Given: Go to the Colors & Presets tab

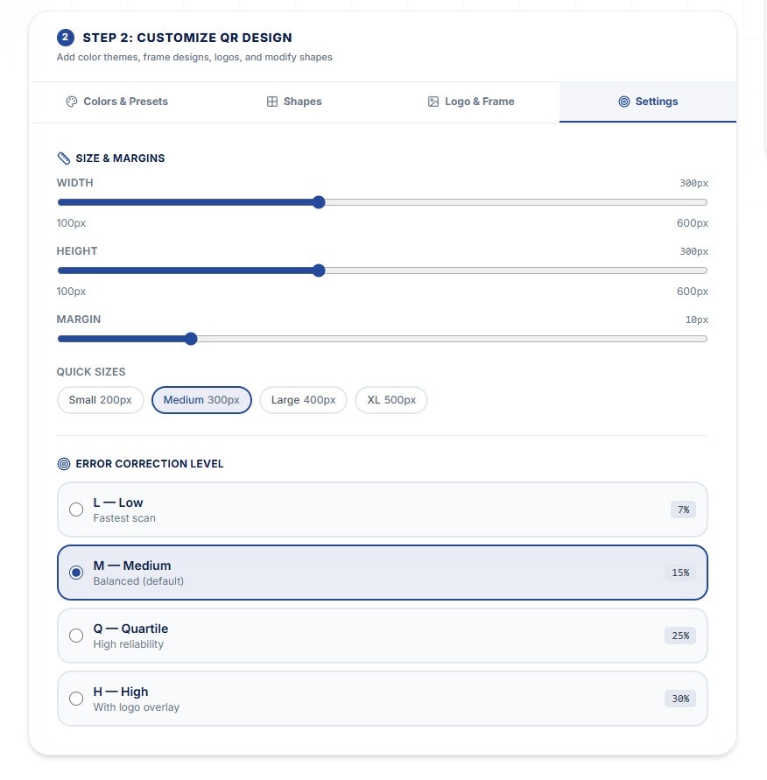Looking at the screenshot, I should click(x=117, y=102).
